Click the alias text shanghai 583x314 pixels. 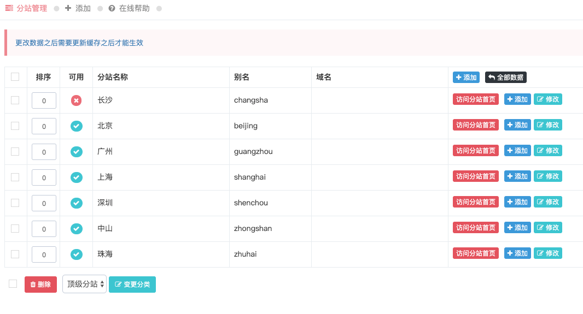[x=250, y=177]
